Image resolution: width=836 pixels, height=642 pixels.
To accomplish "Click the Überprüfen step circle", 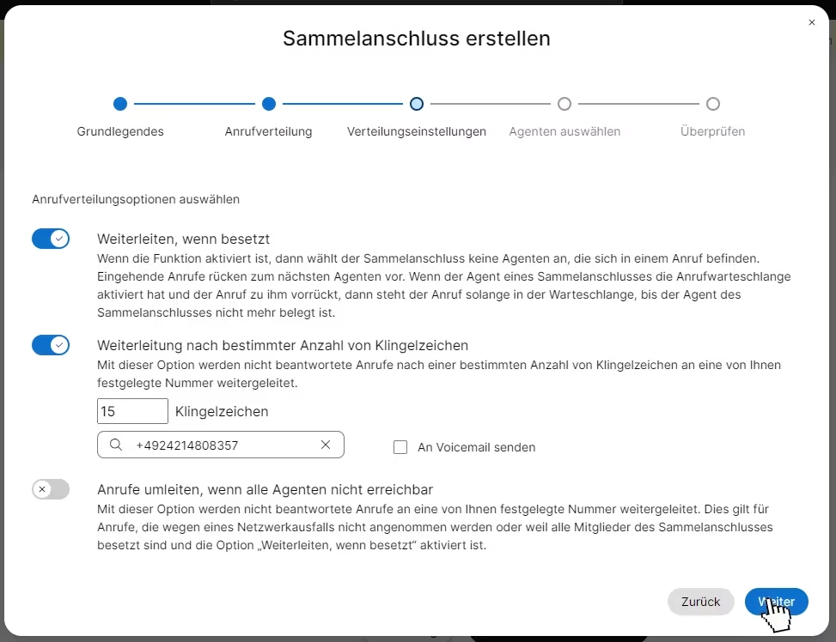I will click(713, 104).
